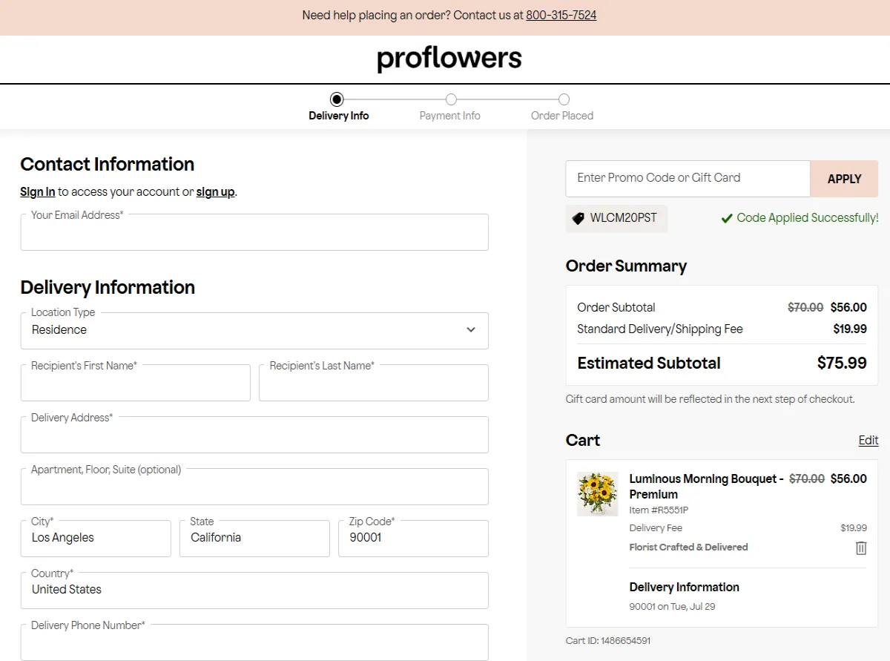Click the Enter Promo Code input field
Screen dimensions: 890x661
(688, 178)
